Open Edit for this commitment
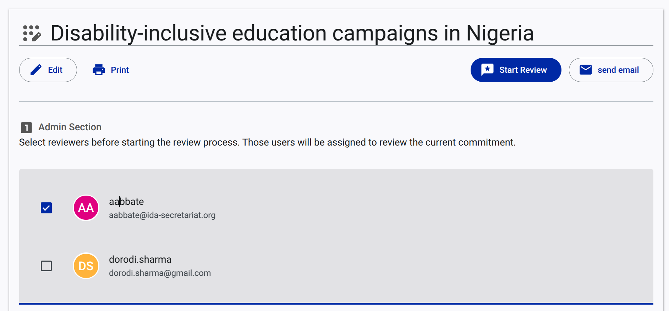This screenshot has width=669, height=311. coord(48,70)
